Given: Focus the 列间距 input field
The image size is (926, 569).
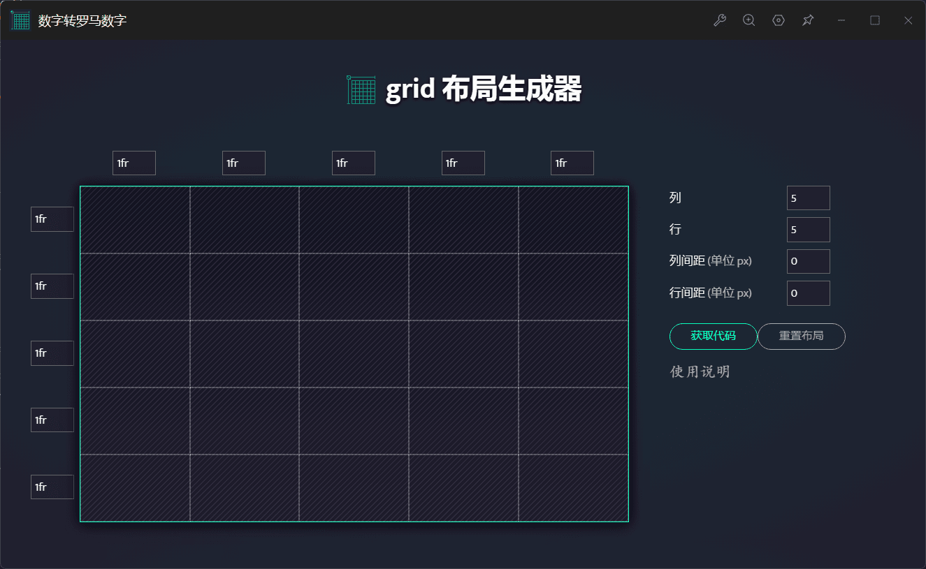Looking at the screenshot, I should 809,261.
